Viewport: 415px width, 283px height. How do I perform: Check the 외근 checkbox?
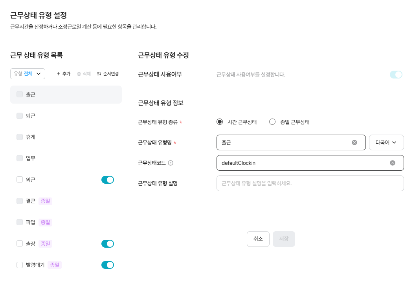pyautogui.click(x=20, y=179)
